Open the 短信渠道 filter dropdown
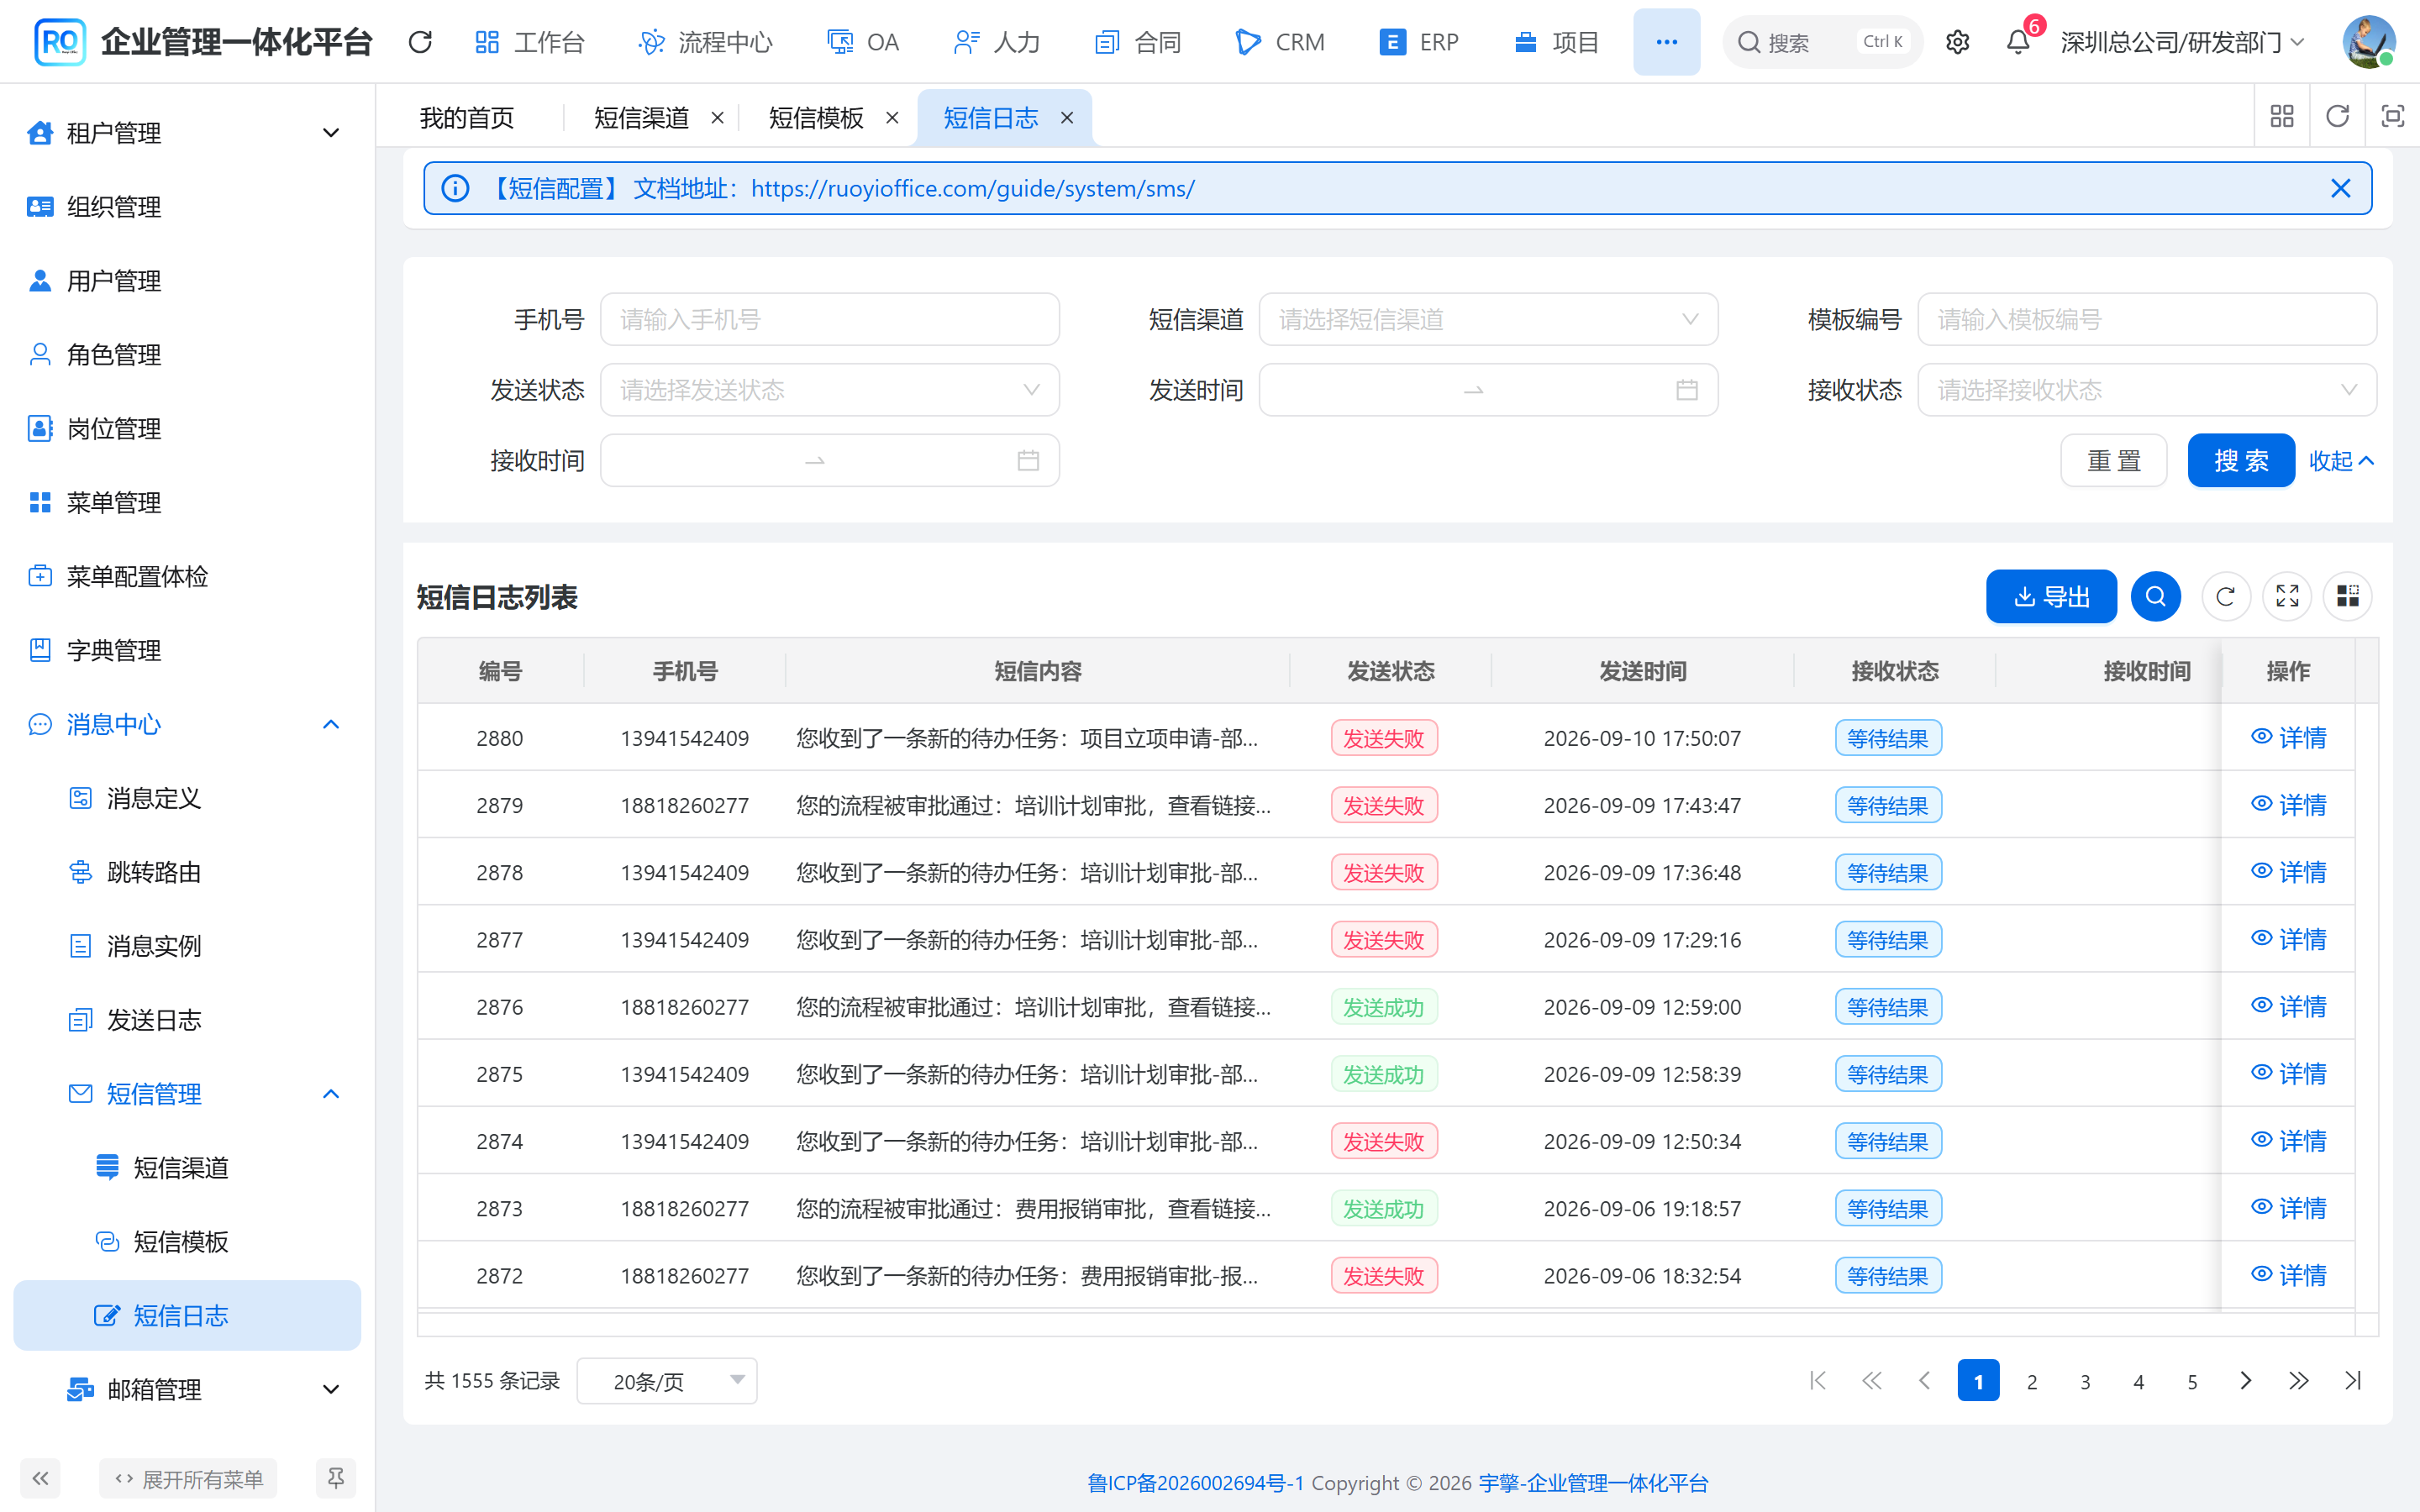The height and width of the screenshot is (1512, 2420). tap(1488, 319)
